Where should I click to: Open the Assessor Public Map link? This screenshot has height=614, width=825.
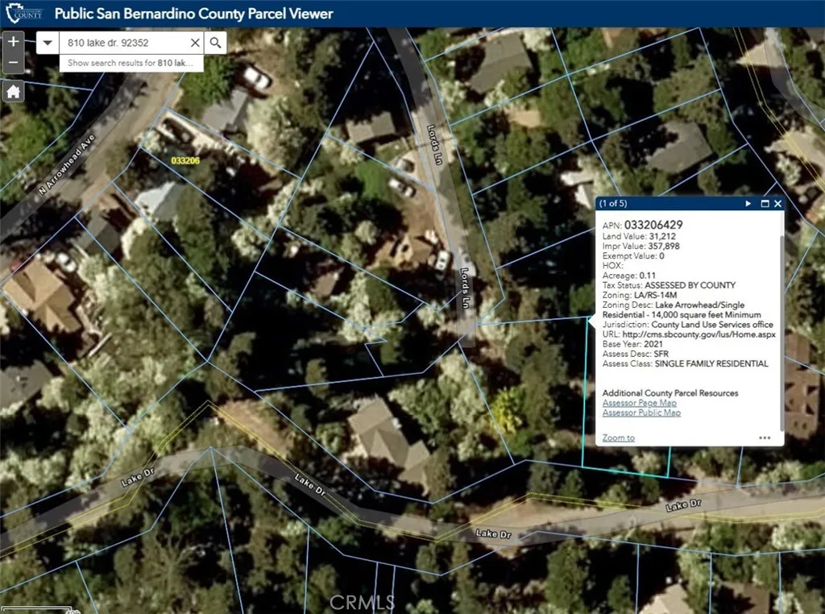coord(641,413)
